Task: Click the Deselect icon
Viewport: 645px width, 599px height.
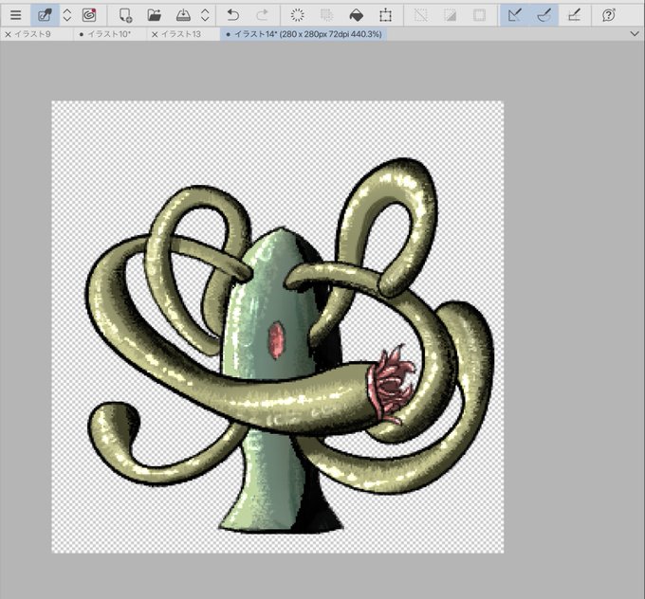Action: click(x=420, y=15)
